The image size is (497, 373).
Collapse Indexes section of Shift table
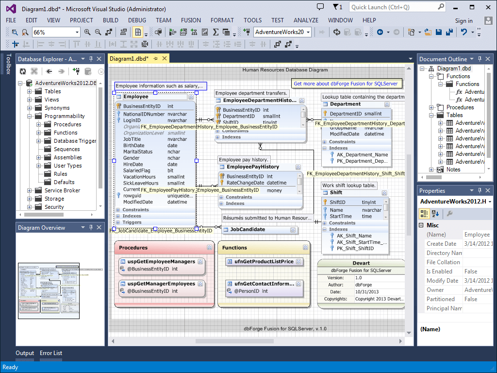(x=325, y=229)
